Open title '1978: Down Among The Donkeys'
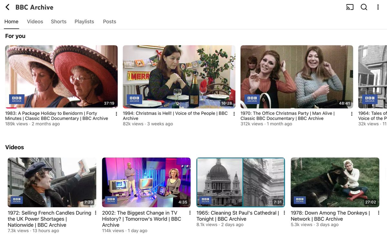Screen dimensions: 387x235 point(330,216)
